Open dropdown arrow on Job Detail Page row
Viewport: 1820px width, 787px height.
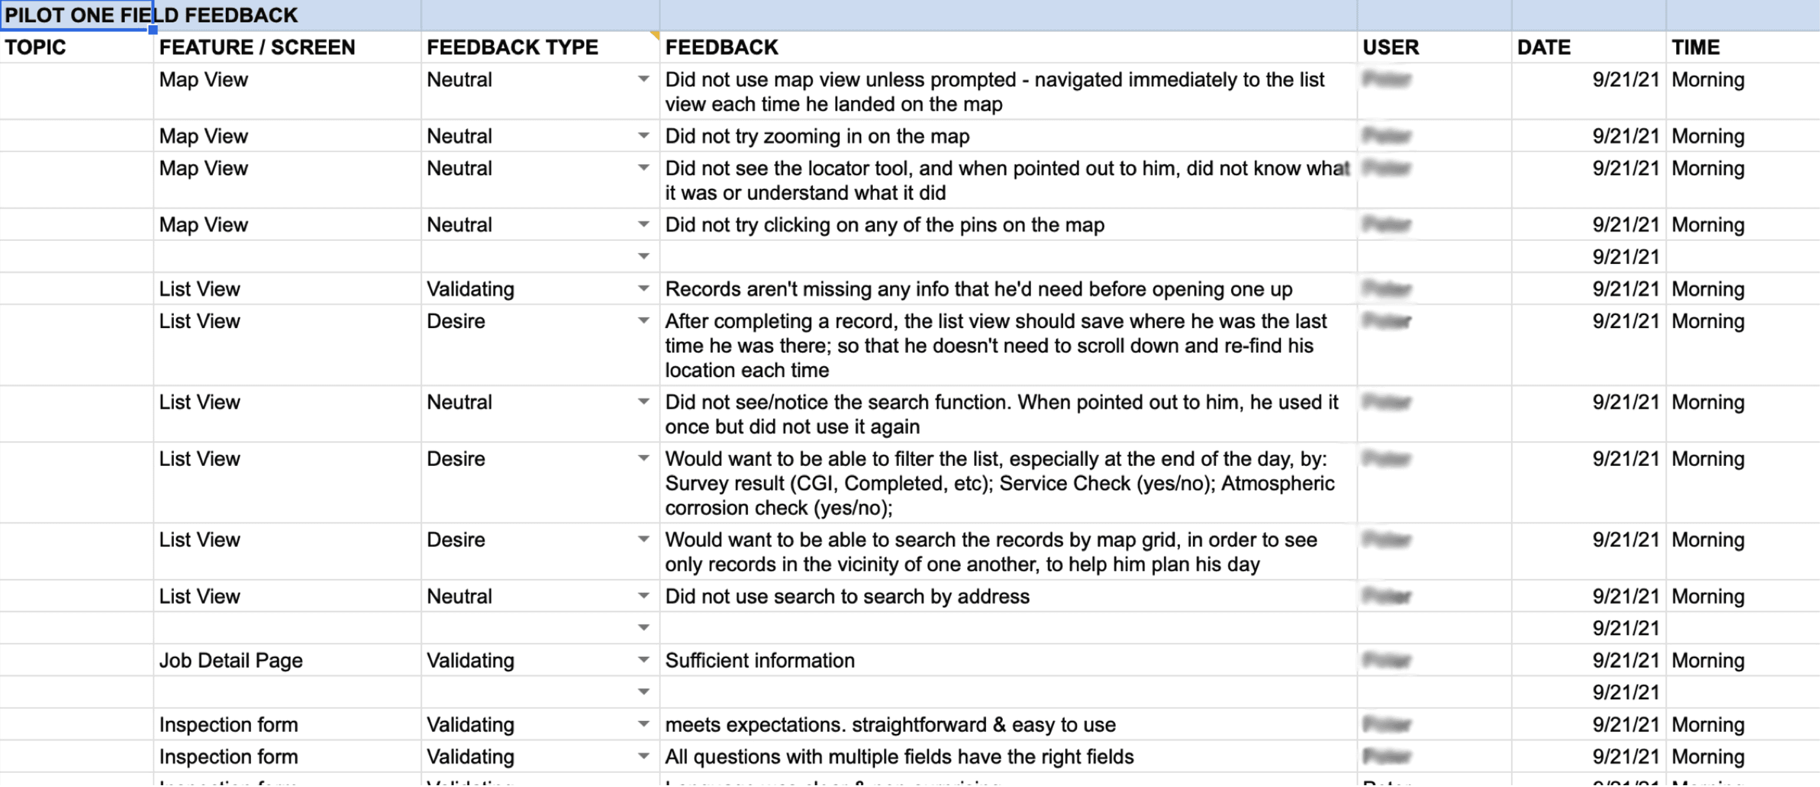point(643,660)
